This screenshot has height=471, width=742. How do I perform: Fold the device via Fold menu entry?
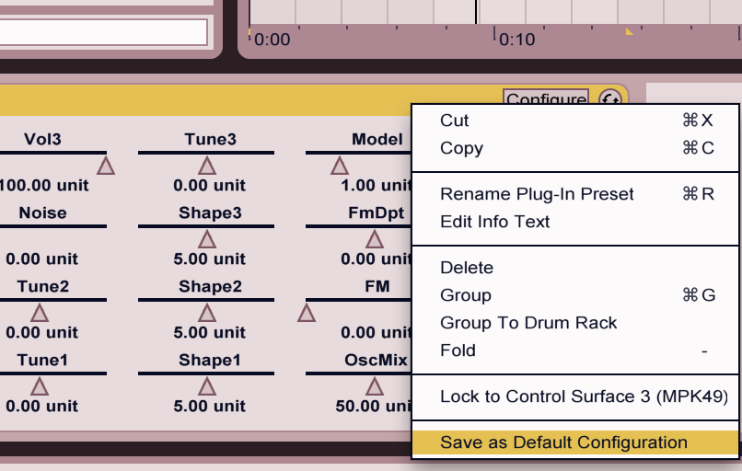tap(458, 350)
